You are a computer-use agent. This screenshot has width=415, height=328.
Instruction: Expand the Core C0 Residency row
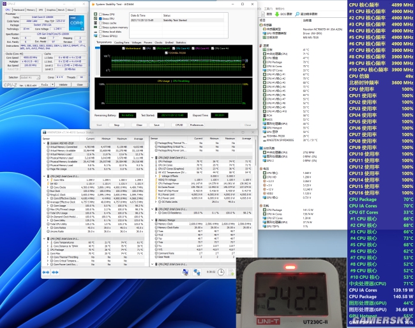156,213
